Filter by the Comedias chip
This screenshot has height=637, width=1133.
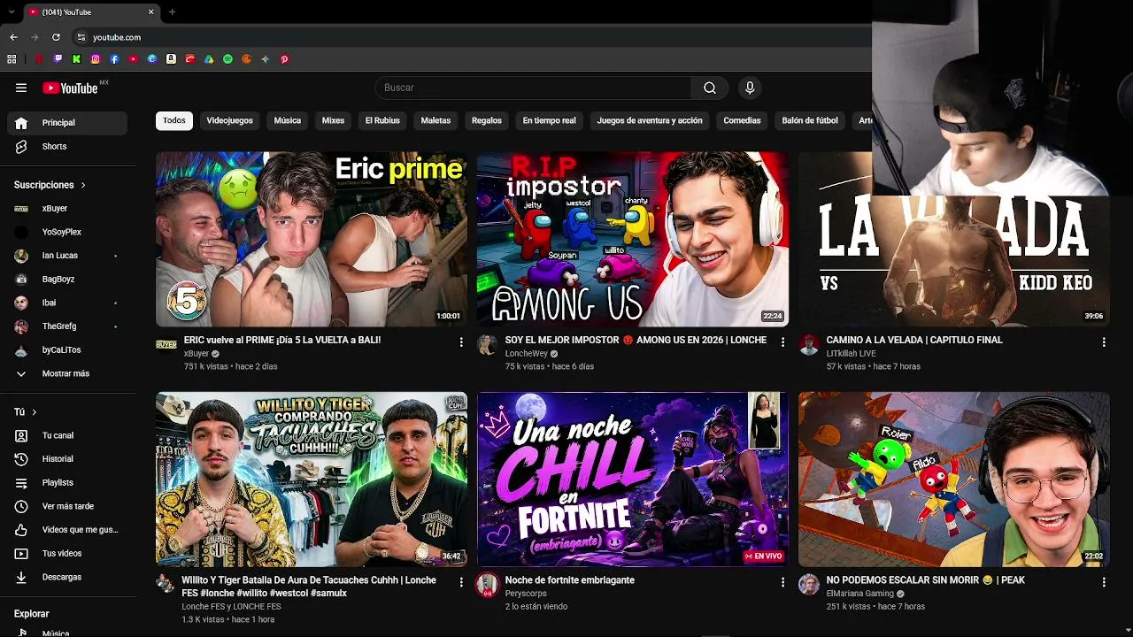pyautogui.click(x=742, y=120)
